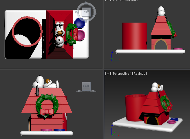Viewport: 190px width, 139px height.
Task: Select the green wreath in the Right viewport
Action: pos(47,106)
